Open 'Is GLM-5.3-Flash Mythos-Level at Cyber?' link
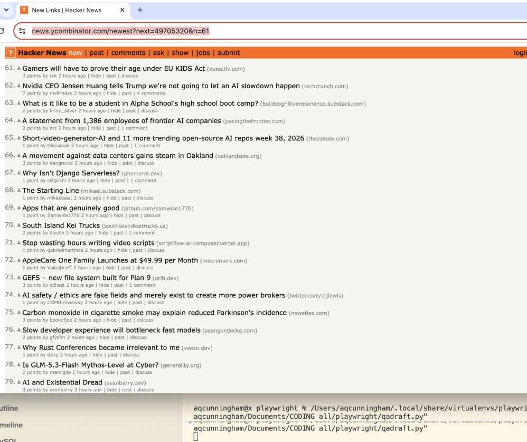 [90, 365]
